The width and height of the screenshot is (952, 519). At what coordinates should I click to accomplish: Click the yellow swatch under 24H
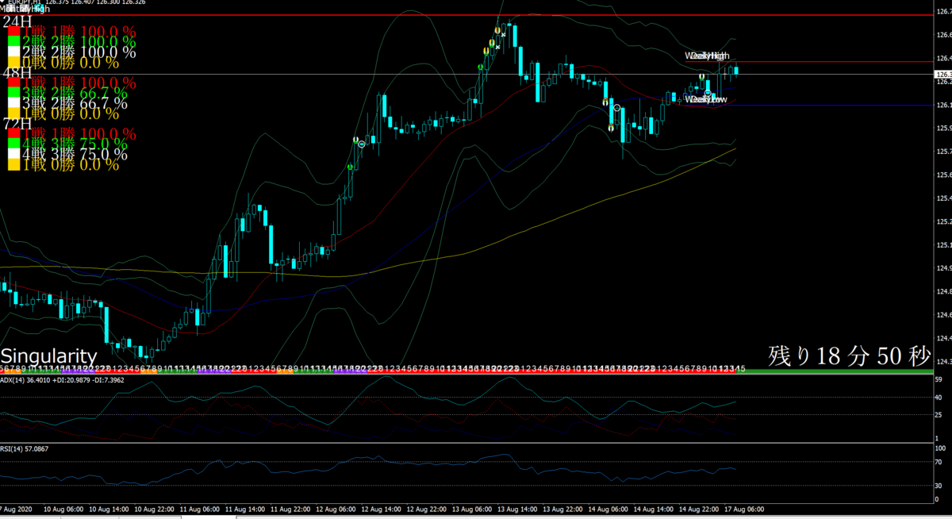tap(13, 63)
